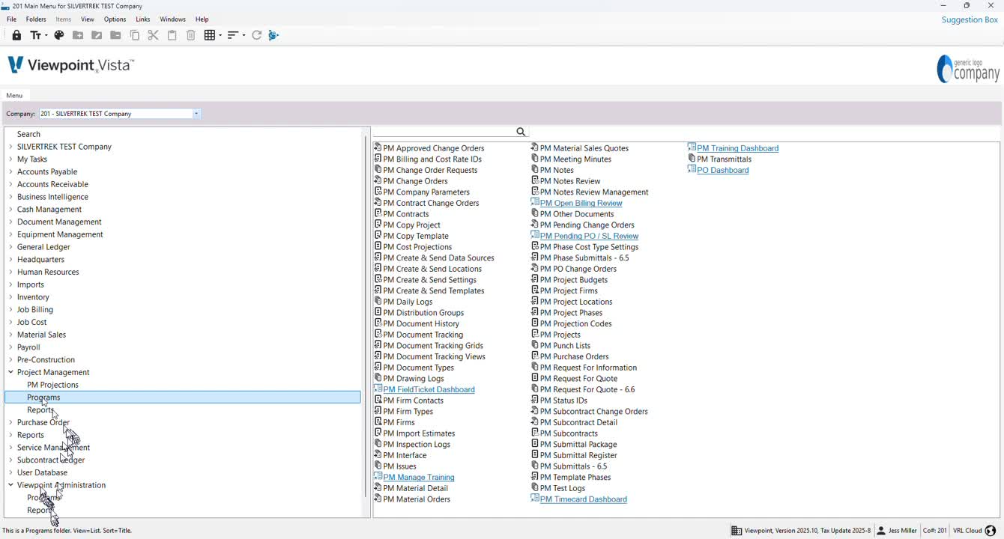Click the programs search input field
The width and height of the screenshot is (1004, 539).
(444, 132)
